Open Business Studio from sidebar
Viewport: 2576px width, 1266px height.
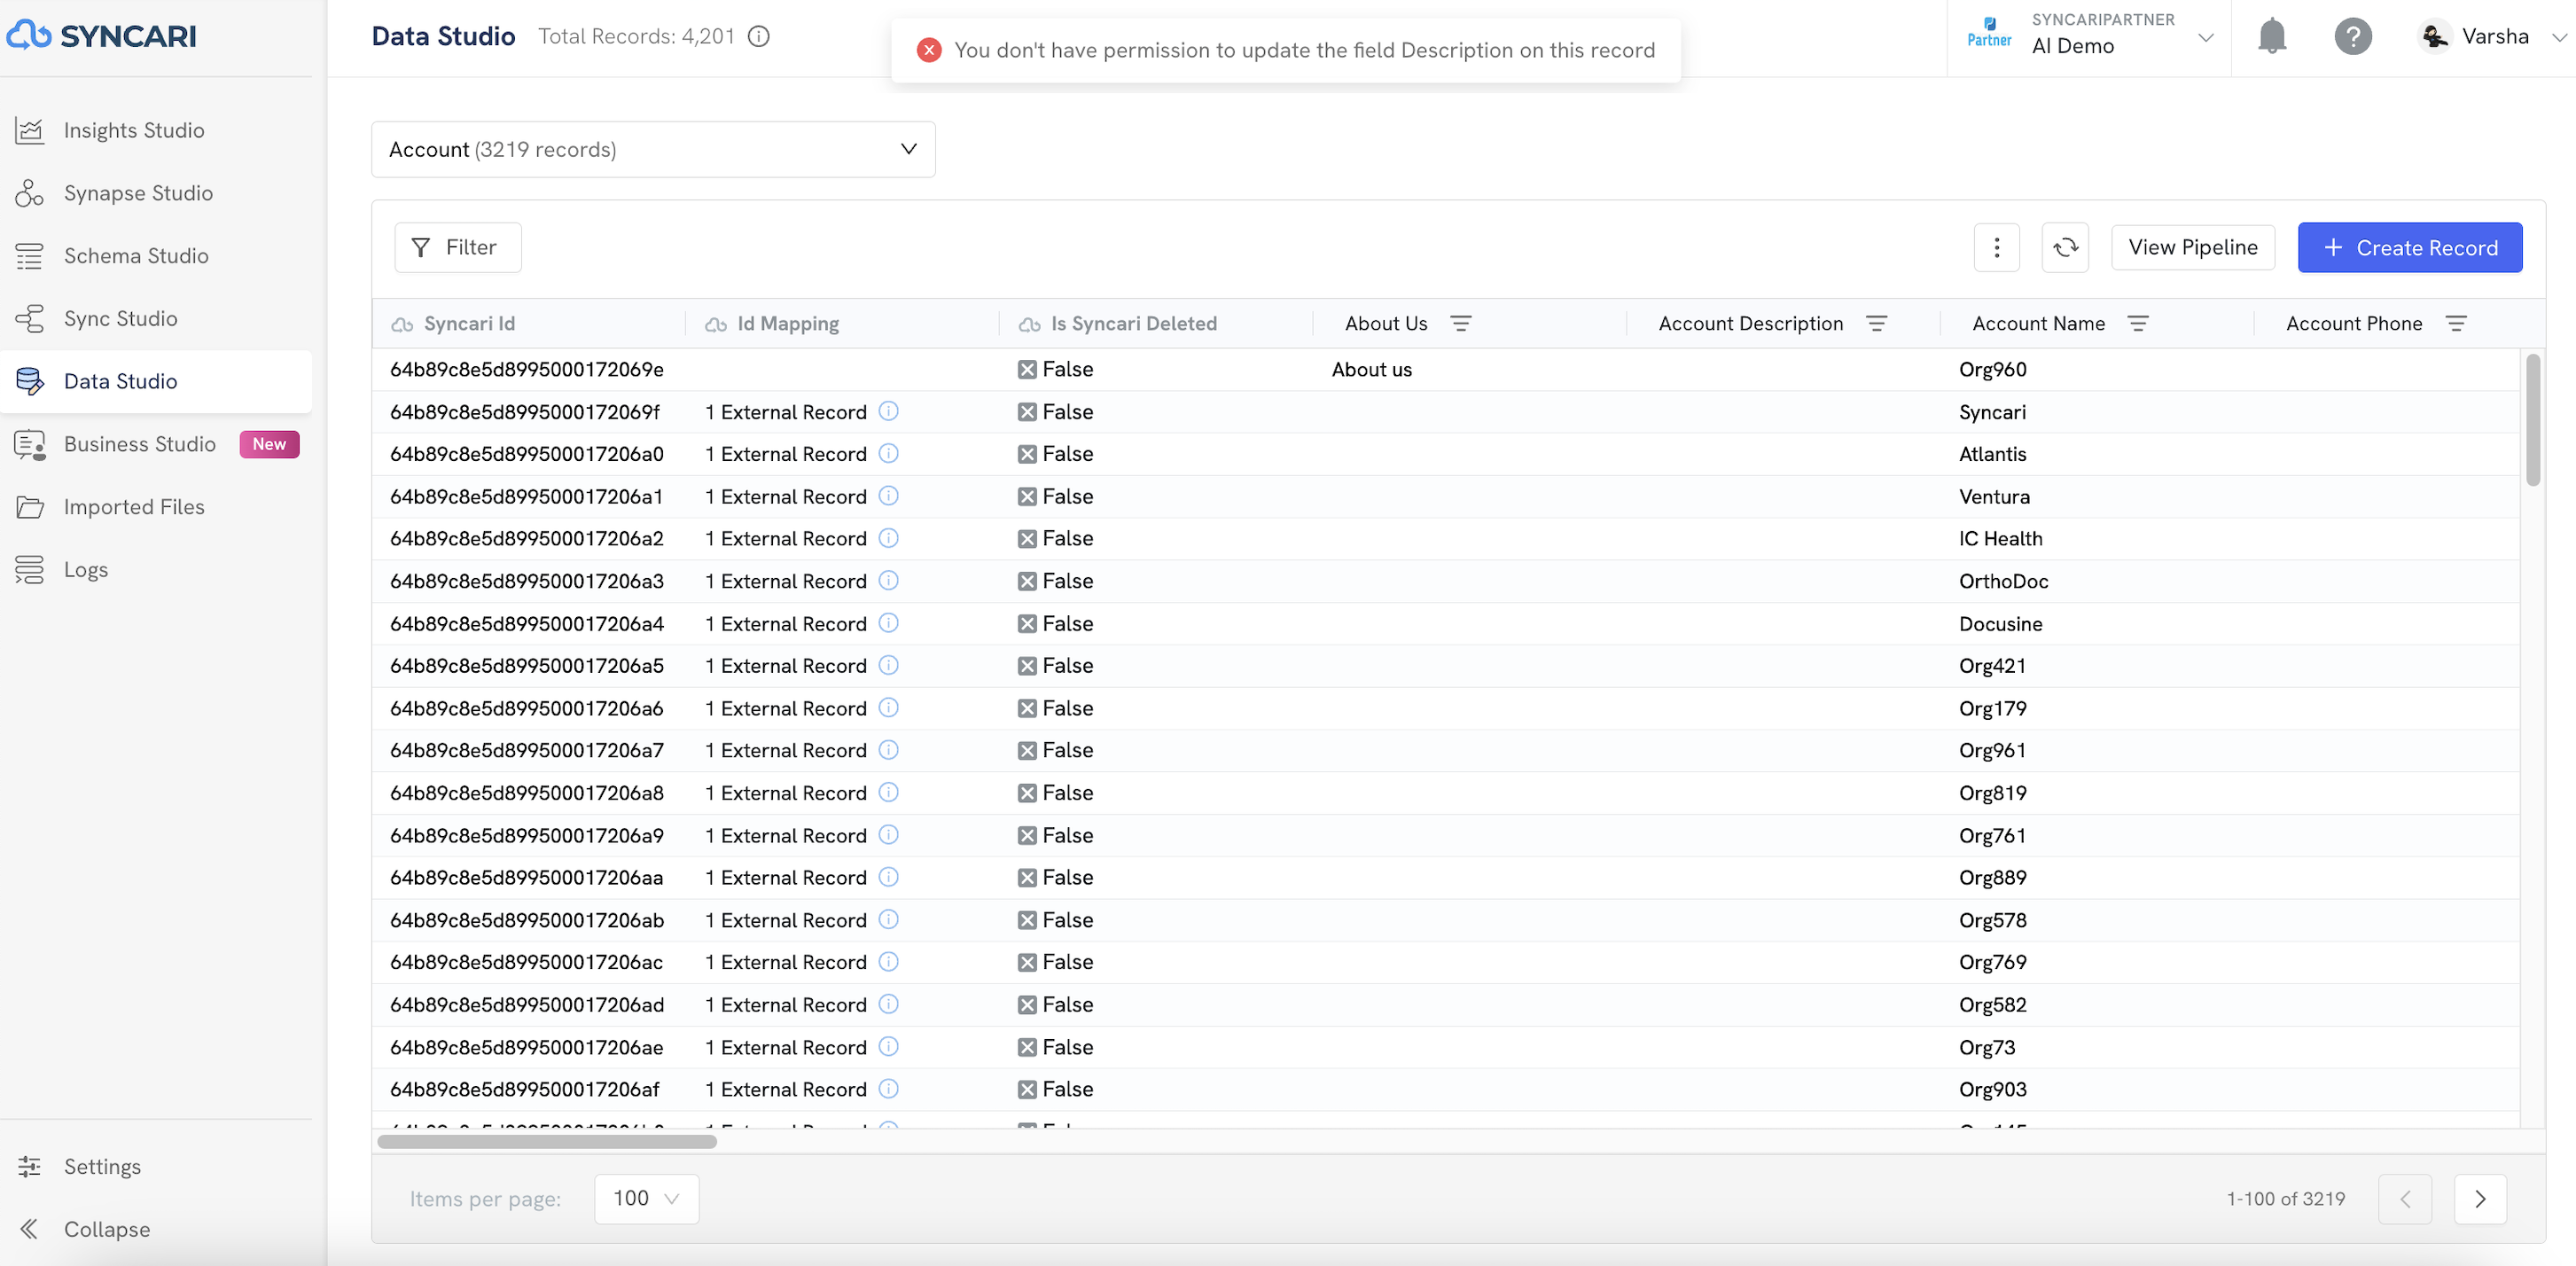(139, 444)
